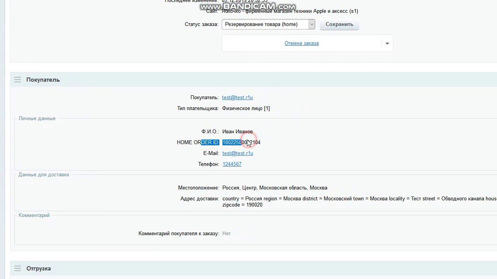Click the Личные данные group label
The image size is (497, 279).
(x=37, y=118)
